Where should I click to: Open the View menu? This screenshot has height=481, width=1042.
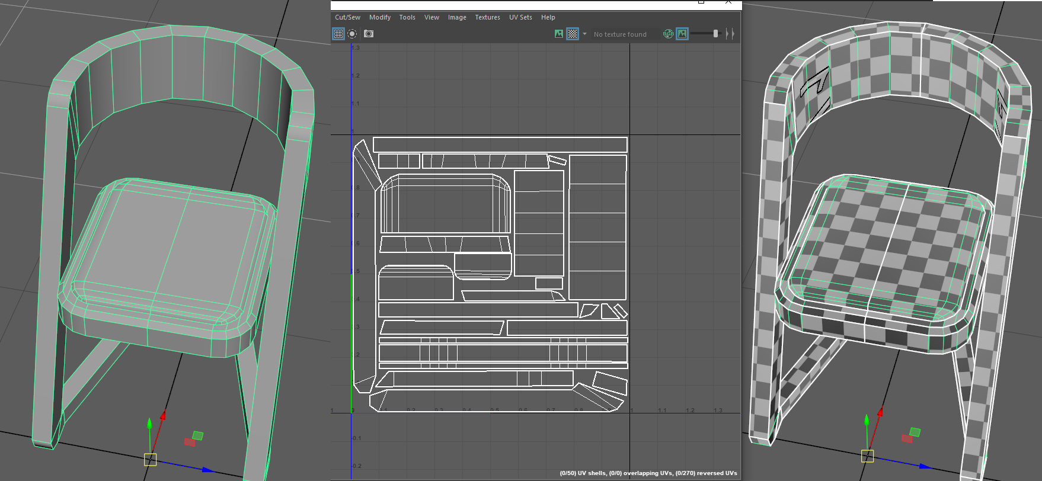coord(431,17)
